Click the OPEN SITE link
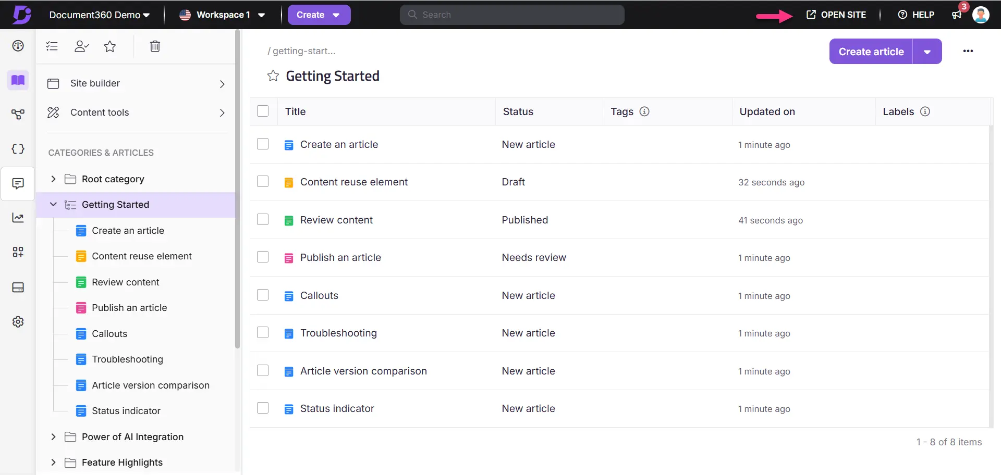The image size is (1001, 475). pyautogui.click(x=836, y=15)
